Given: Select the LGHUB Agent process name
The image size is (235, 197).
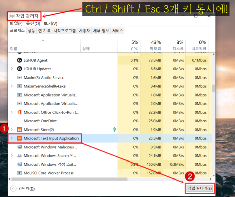Looking at the screenshot, I should pos(36,60).
